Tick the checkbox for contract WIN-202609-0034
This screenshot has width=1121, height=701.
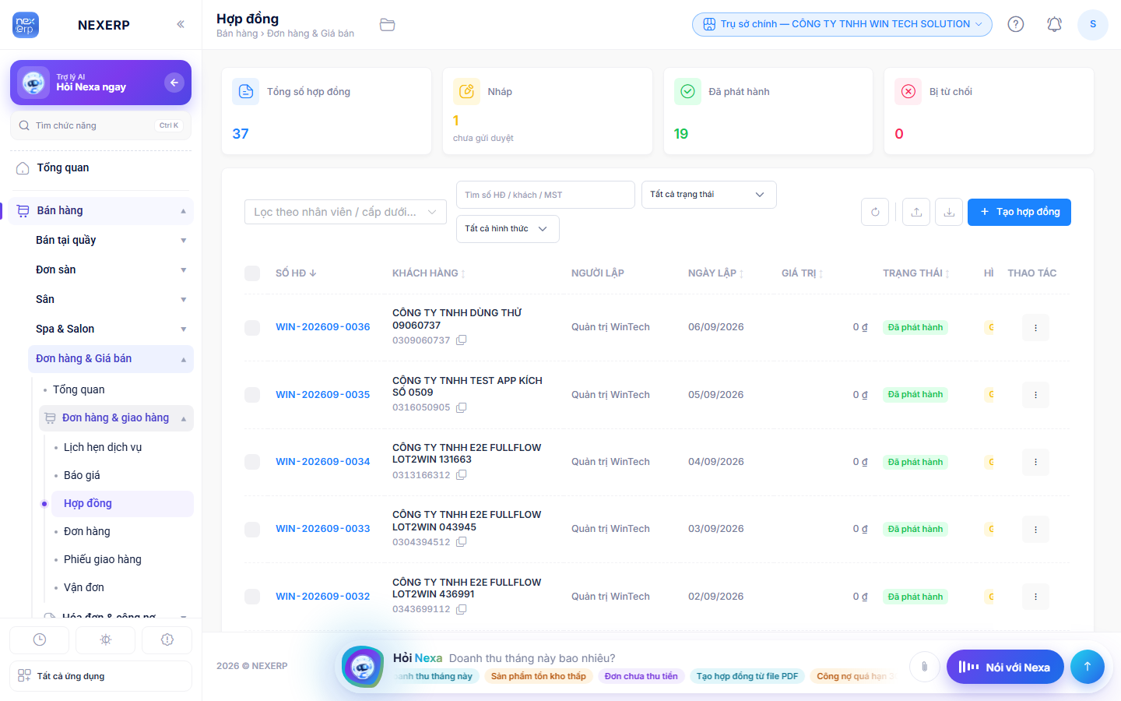(252, 462)
